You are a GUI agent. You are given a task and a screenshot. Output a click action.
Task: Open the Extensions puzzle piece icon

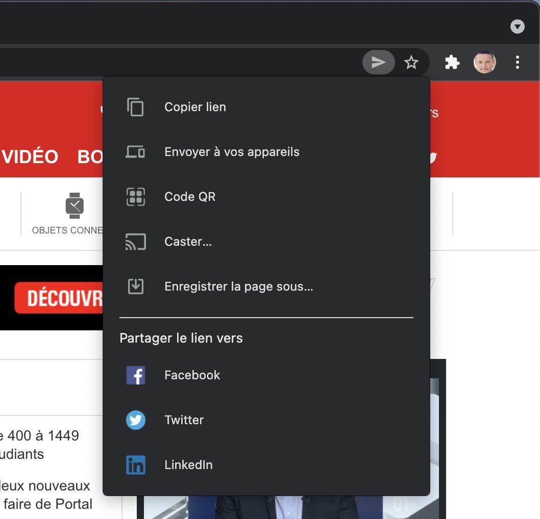point(452,63)
